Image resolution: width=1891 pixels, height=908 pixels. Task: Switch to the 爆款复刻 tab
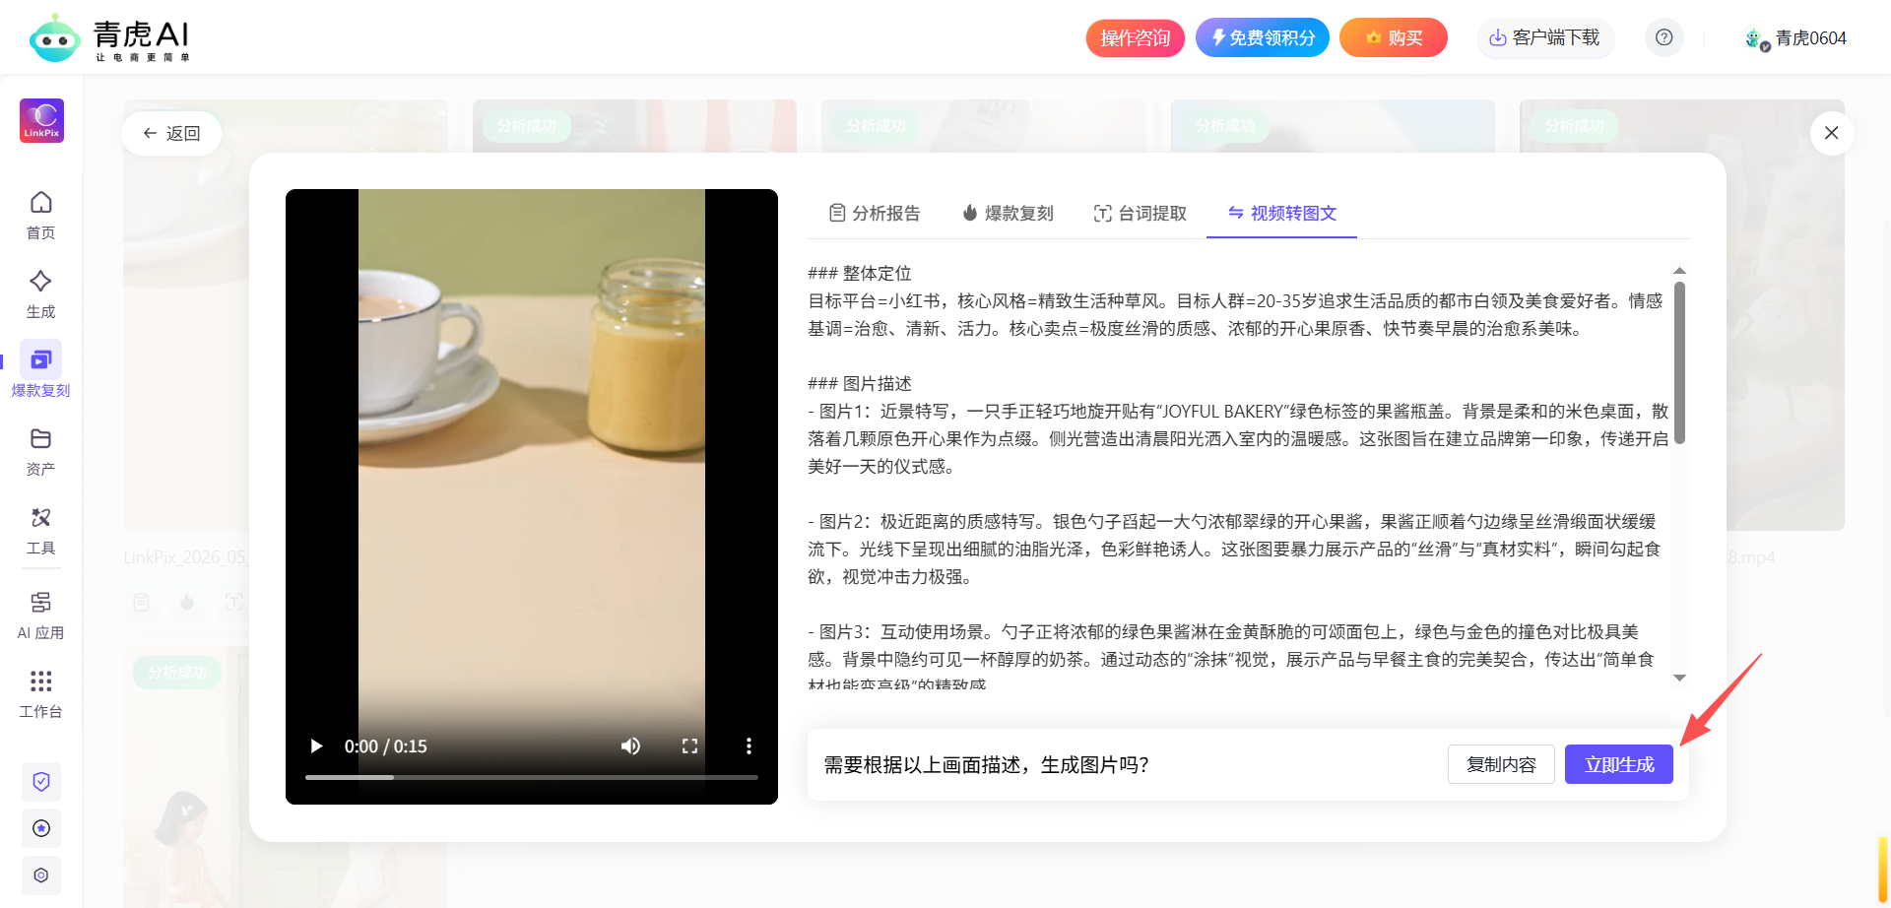pos(1008,213)
